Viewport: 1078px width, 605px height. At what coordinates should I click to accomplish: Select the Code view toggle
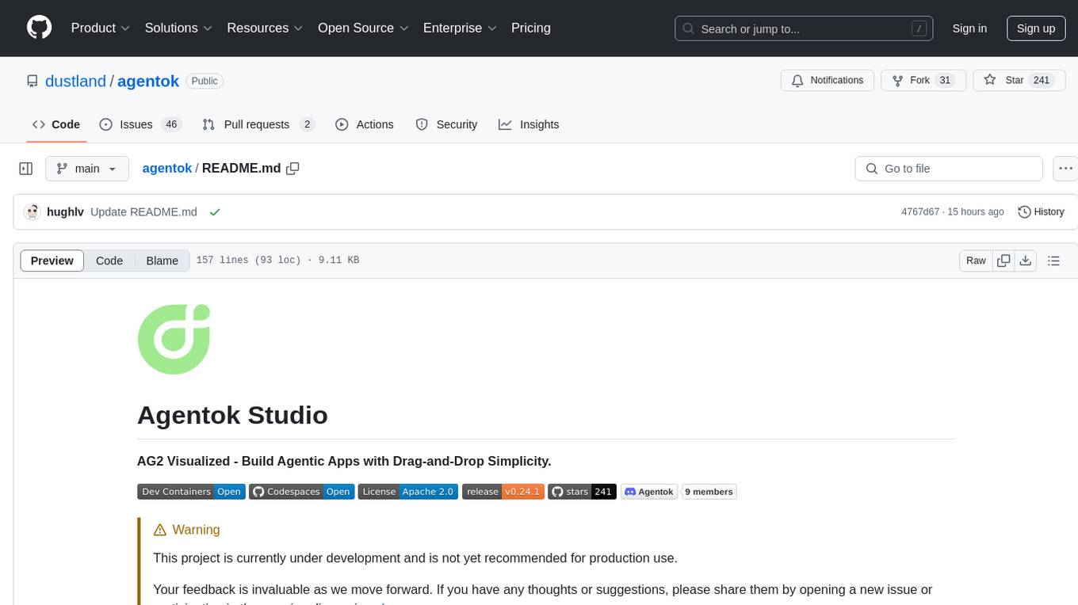click(x=109, y=261)
